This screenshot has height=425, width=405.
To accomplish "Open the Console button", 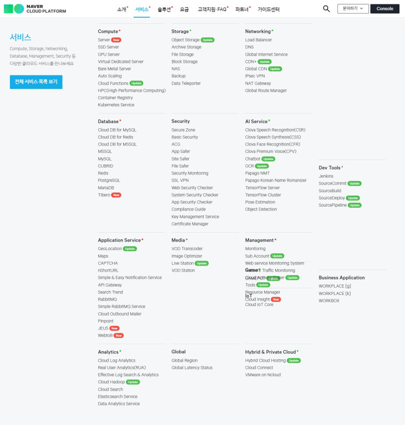I will click(x=384, y=9).
